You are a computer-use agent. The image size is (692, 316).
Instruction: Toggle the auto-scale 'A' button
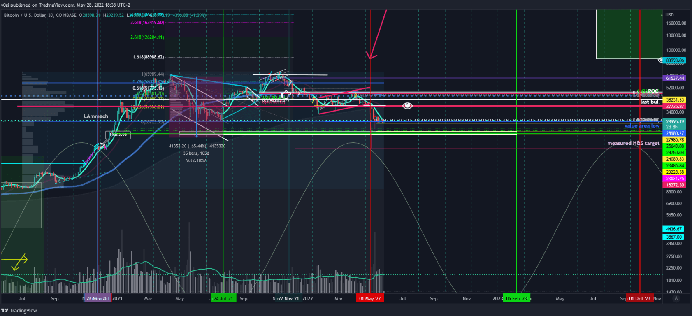(x=676, y=298)
